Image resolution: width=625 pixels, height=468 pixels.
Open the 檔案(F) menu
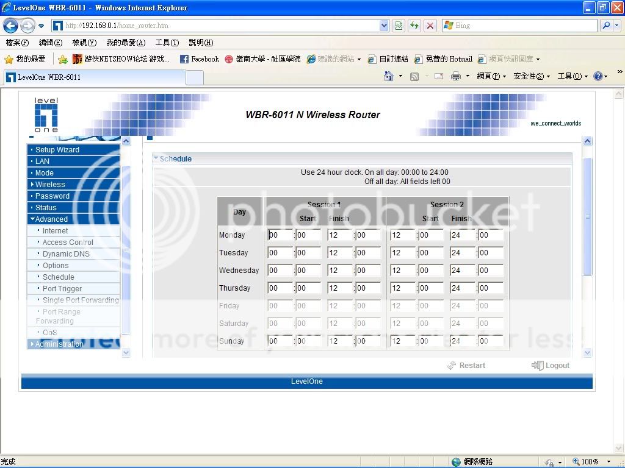[17, 43]
